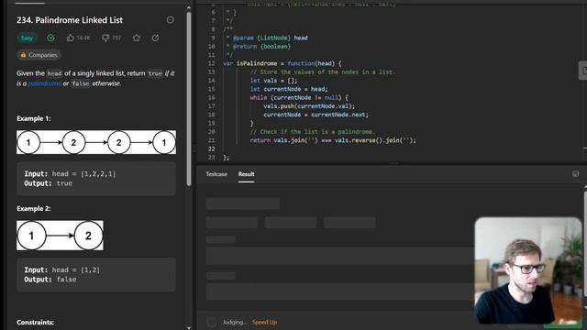Click the scroll-down arrow of description panel
The image size is (587, 330).
tap(189, 327)
